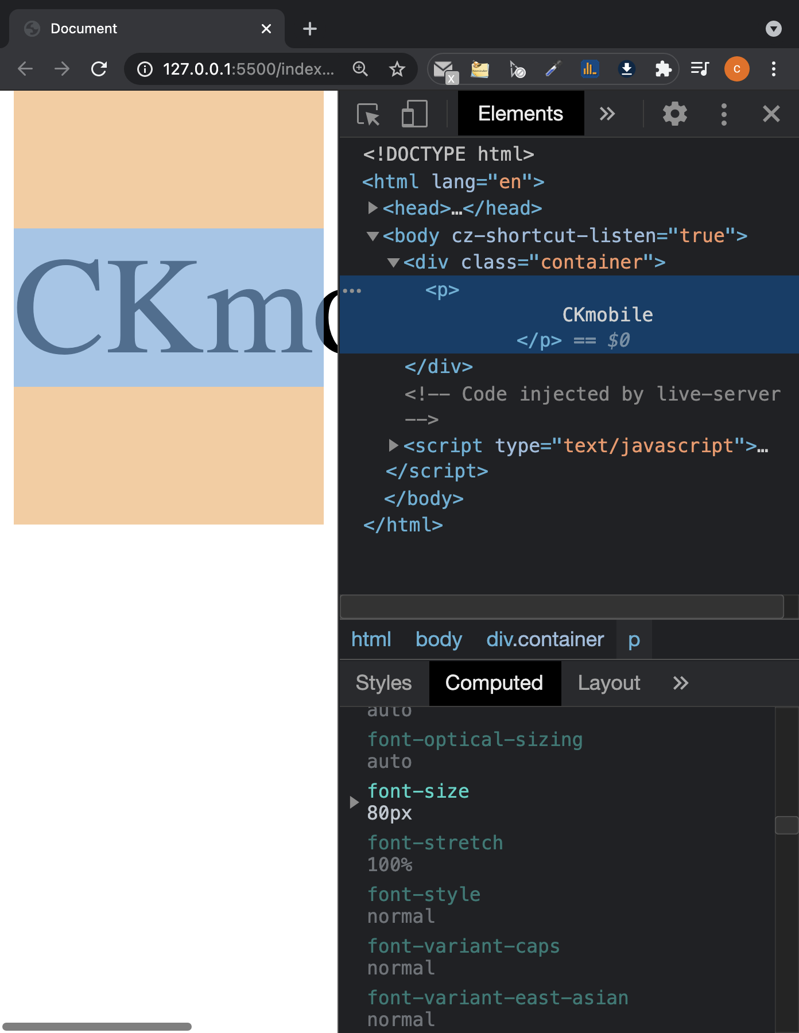The height and width of the screenshot is (1033, 799).
Task: Collapse the div container node
Action: 393,262
